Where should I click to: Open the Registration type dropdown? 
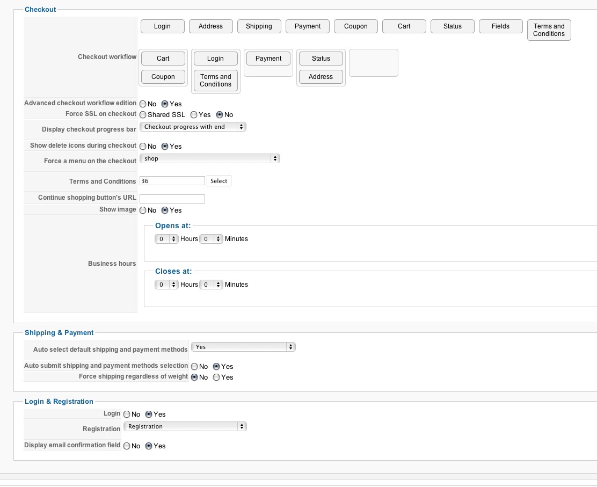click(x=185, y=426)
